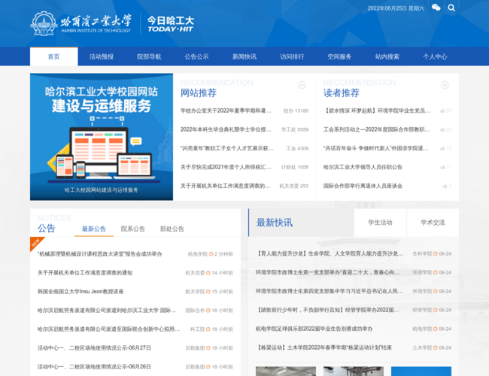This screenshot has height=376, width=489.
Task: Click plus icon beside 读者推荐
Action: click(x=445, y=85)
